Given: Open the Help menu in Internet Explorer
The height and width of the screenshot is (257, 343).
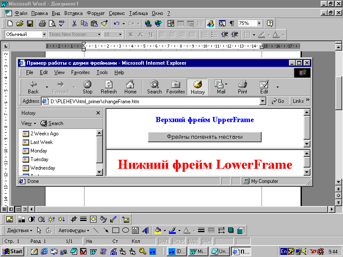Looking at the screenshot, I should tap(119, 72).
